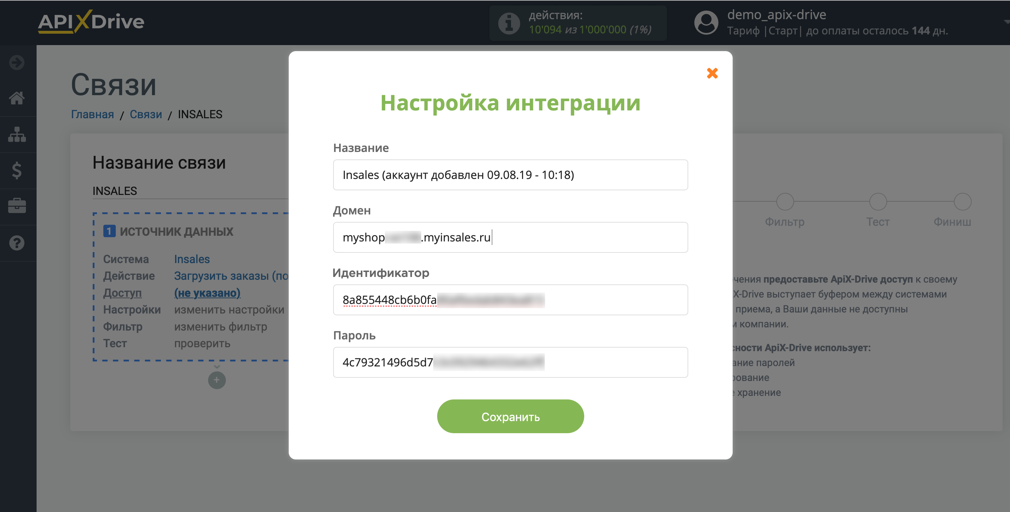Click the Загрузить заказы action link

pyautogui.click(x=231, y=276)
